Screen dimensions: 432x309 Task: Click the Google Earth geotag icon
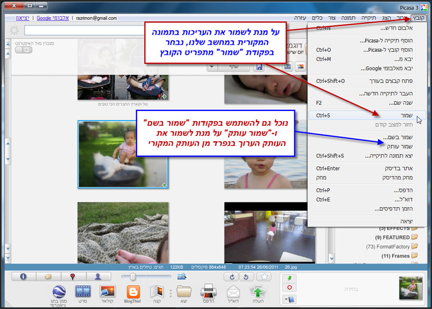point(59,296)
